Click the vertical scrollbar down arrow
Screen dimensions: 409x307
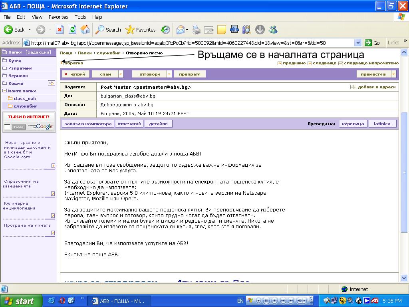pyautogui.click(x=404, y=278)
